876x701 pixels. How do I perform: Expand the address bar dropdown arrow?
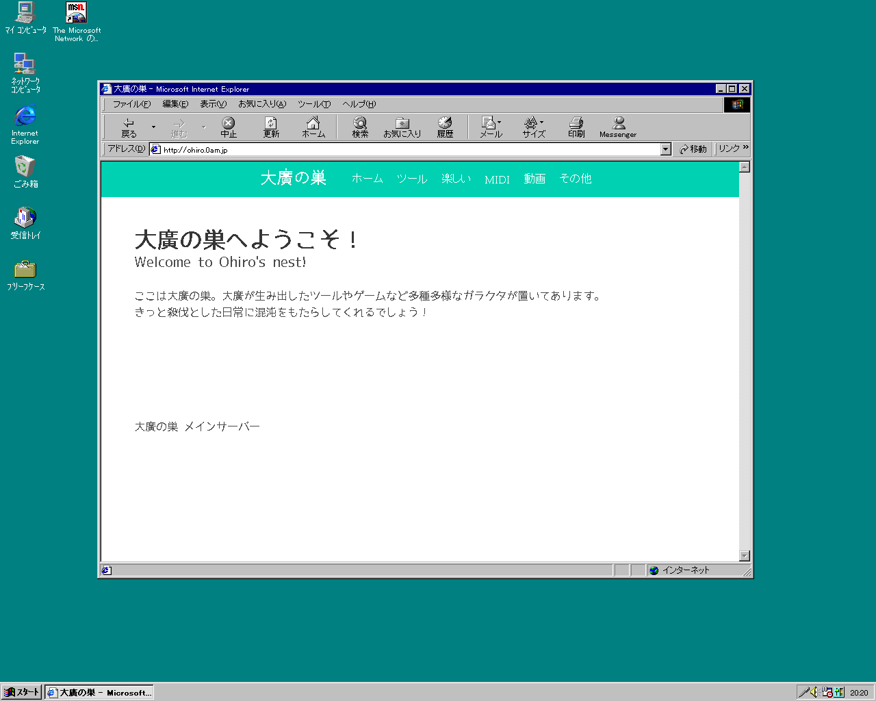[665, 150]
